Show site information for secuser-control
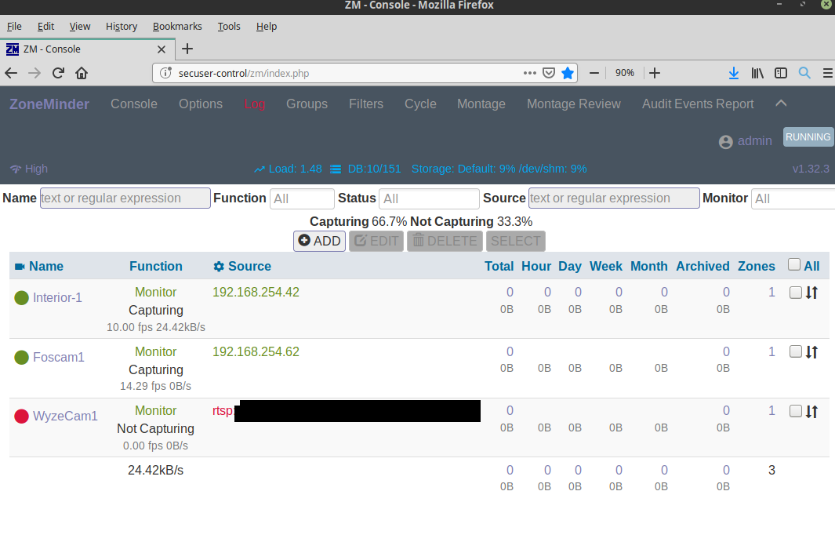The width and height of the screenshot is (835, 553). tap(165, 73)
